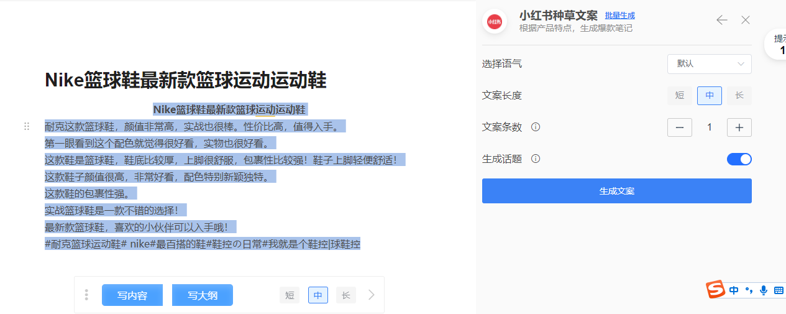786x314 pixels.
Task: Select 短 length in the bottom toolbar
Action: click(x=290, y=295)
